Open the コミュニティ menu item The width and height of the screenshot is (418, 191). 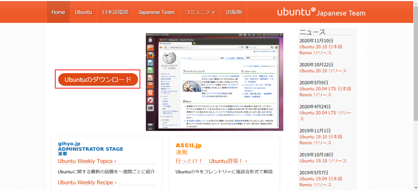coord(200,12)
